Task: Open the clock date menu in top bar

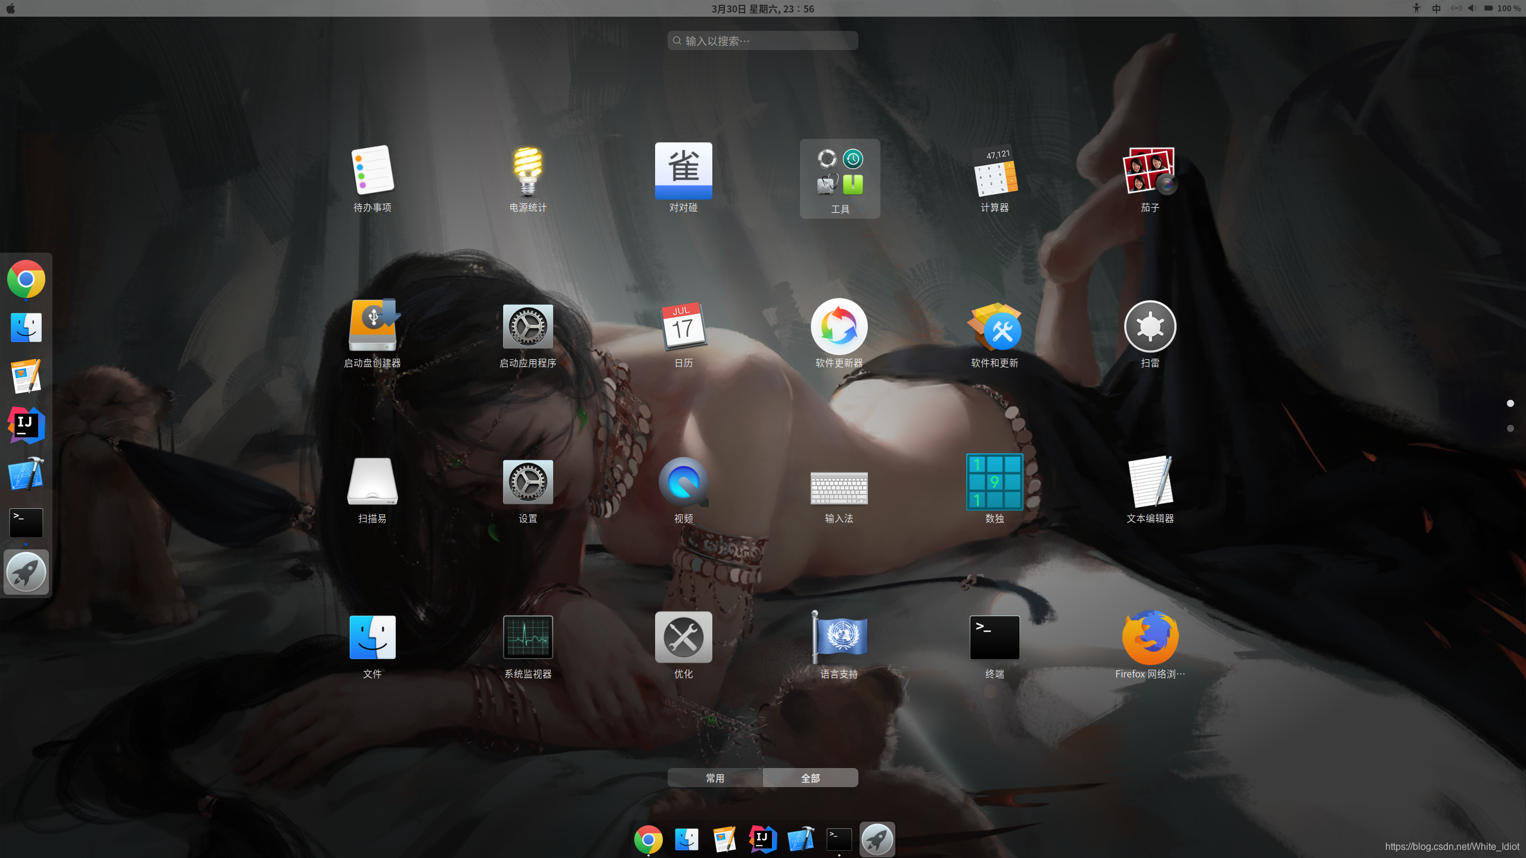Action: coord(762,8)
